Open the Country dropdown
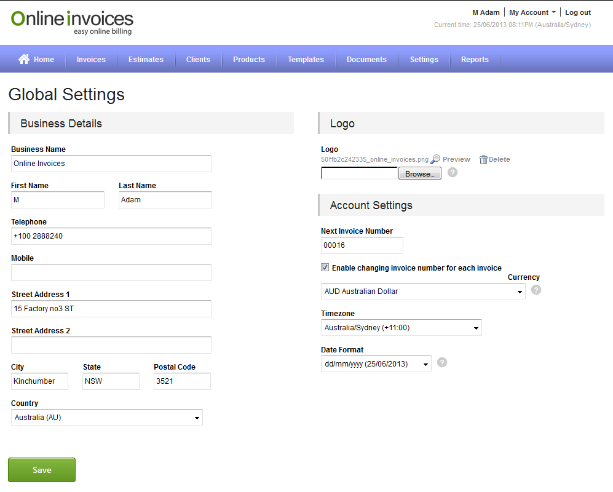 pos(107,418)
